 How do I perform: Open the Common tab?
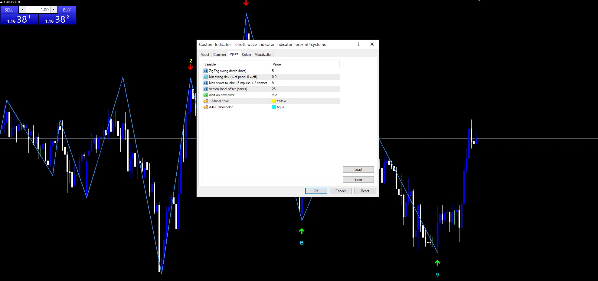(219, 55)
